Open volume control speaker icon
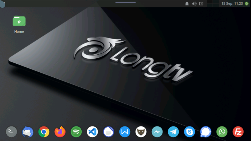Screen dimensions: 251x141 [x=194, y=3]
